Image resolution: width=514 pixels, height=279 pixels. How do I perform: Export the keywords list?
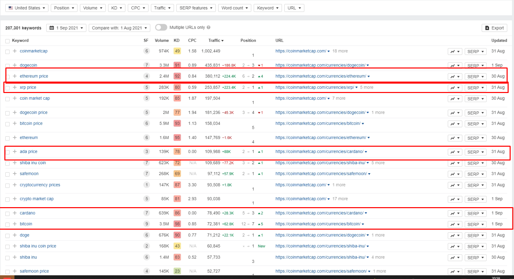tap(495, 28)
